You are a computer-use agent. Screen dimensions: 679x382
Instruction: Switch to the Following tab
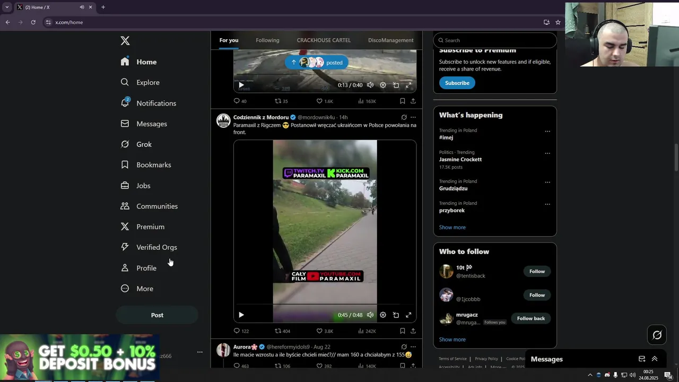pyautogui.click(x=267, y=40)
